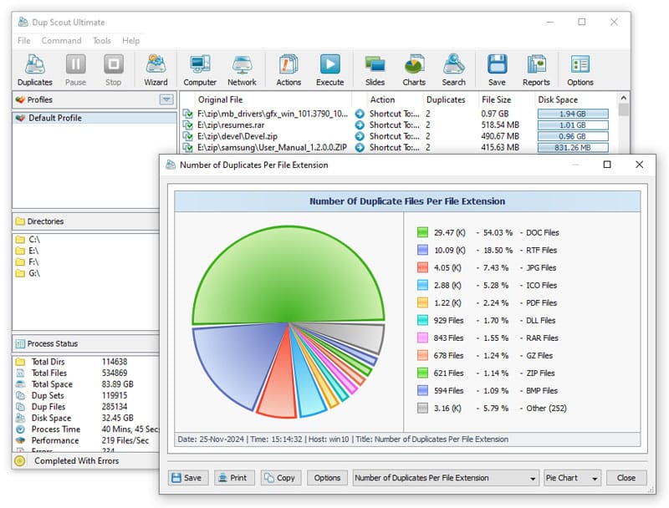
Task: Toggle checkbox for E:\zip\devel\Devel.zip row
Action: tap(187, 136)
